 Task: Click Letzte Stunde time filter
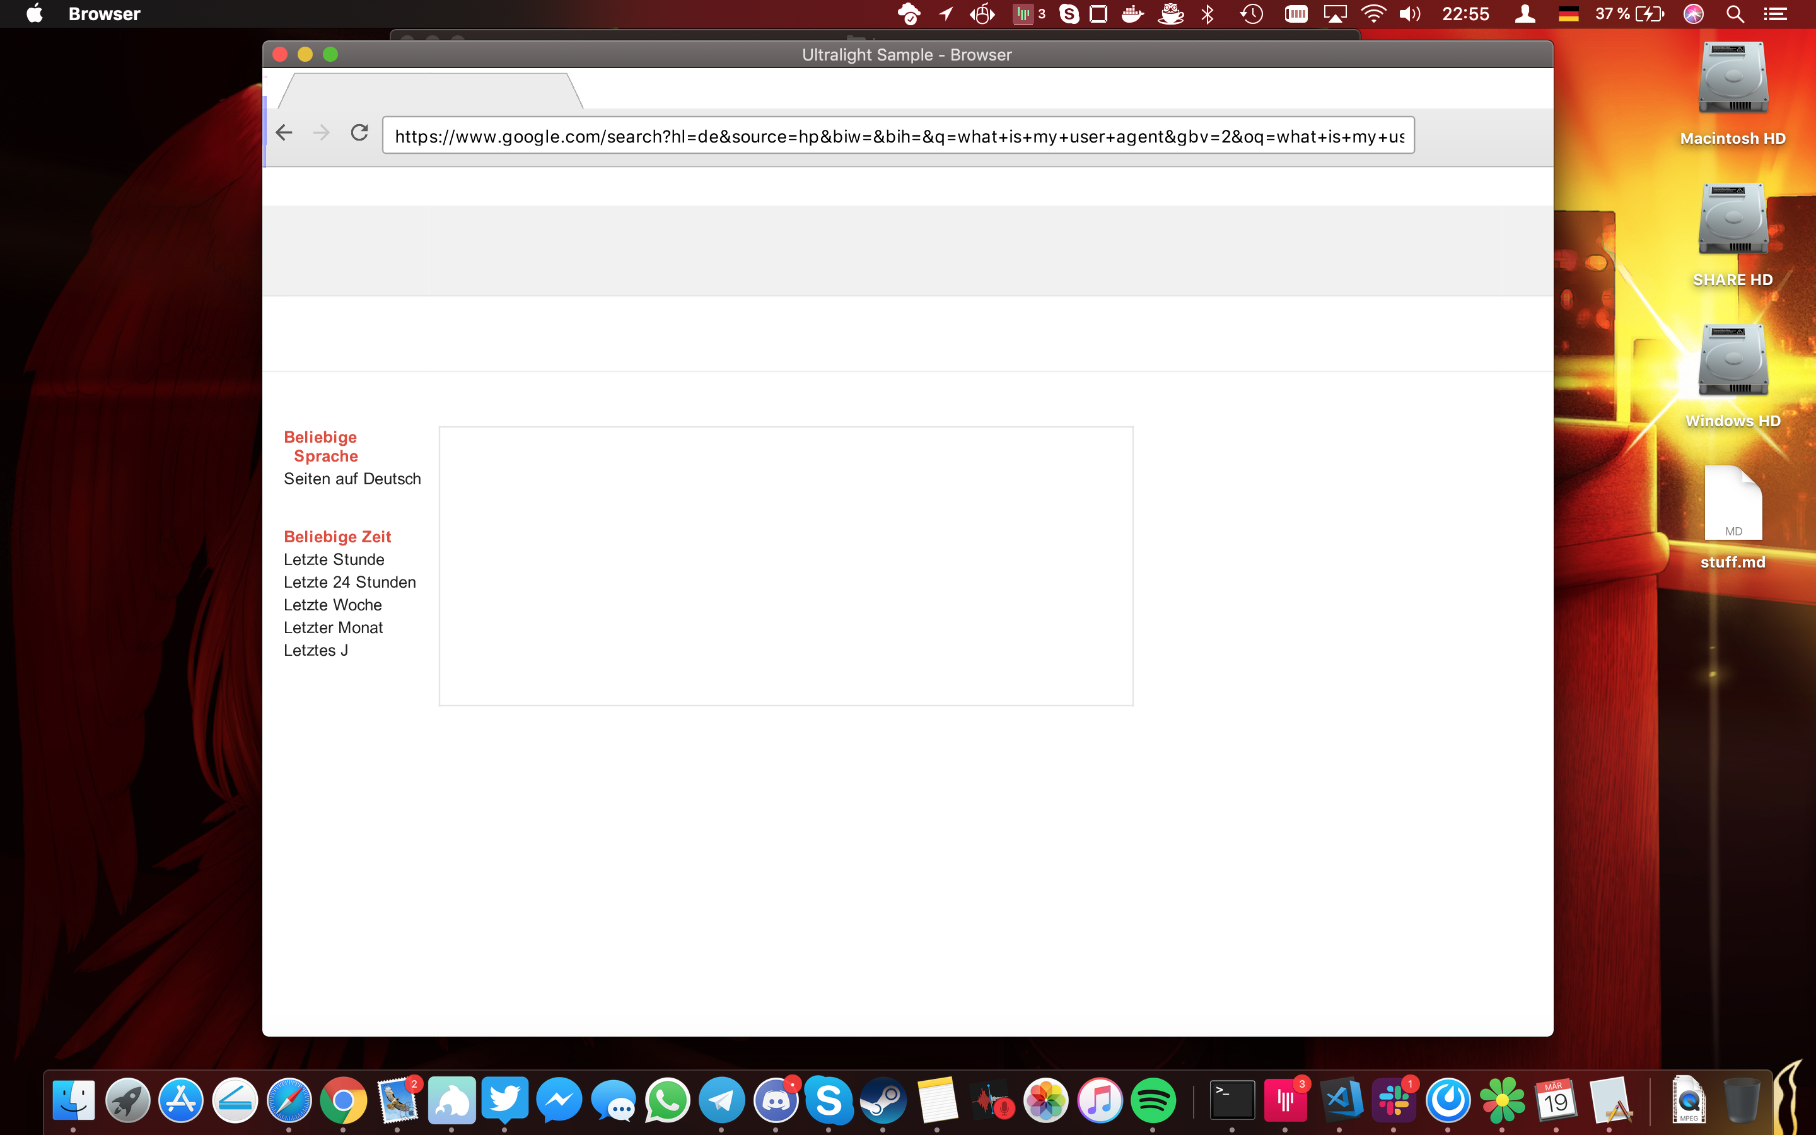tap(334, 559)
